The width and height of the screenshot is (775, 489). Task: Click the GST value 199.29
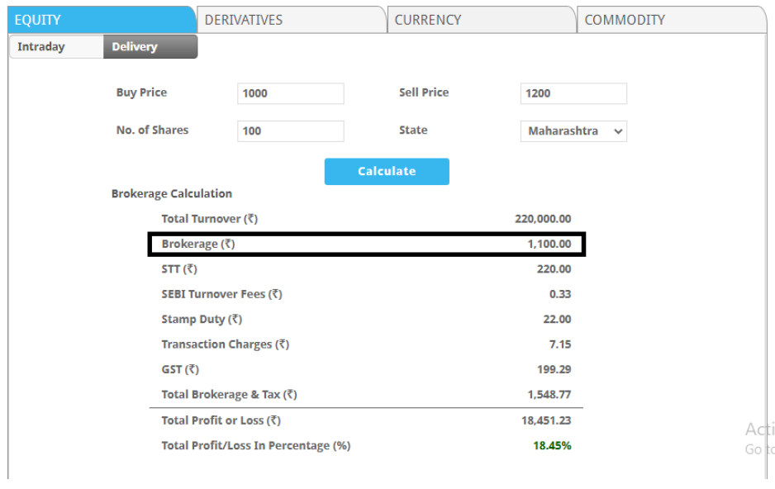click(554, 369)
